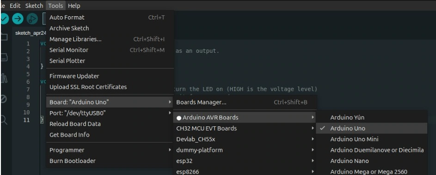Select Serial Monitor from Tools menu
The image size is (436, 175).
click(110, 50)
